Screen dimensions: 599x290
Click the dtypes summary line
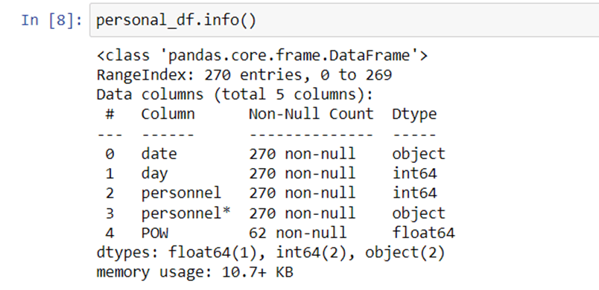coord(271,253)
